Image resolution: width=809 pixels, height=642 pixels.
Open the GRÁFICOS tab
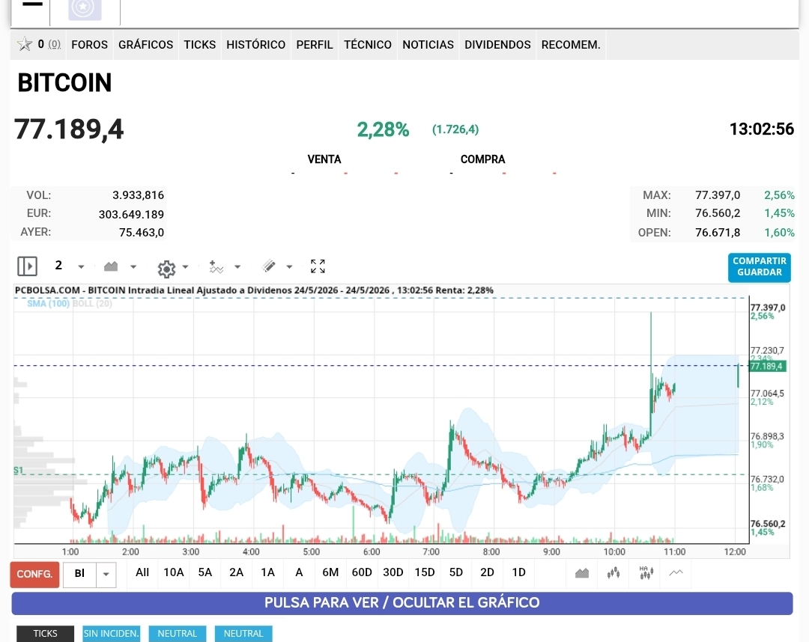click(145, 45)
